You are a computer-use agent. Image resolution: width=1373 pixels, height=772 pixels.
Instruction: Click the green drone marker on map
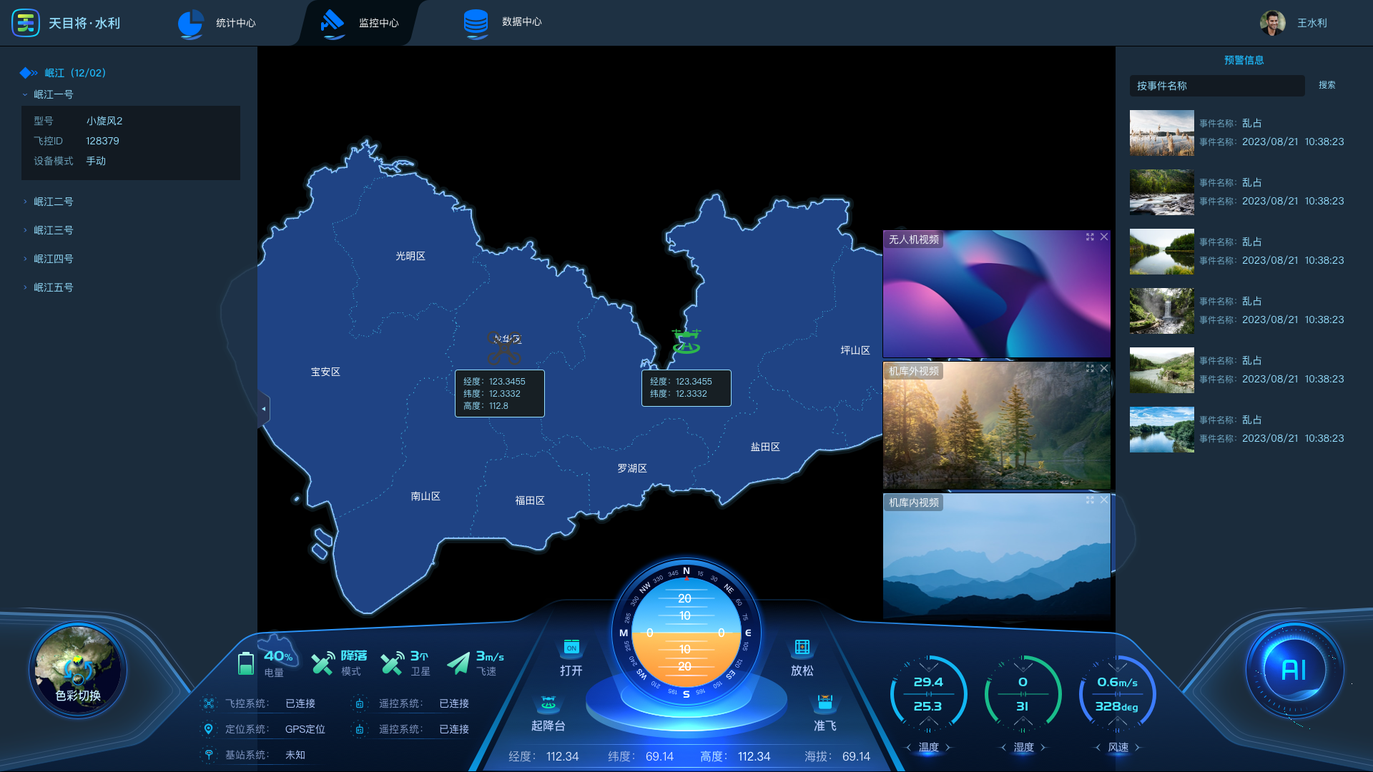pos(686,342)
